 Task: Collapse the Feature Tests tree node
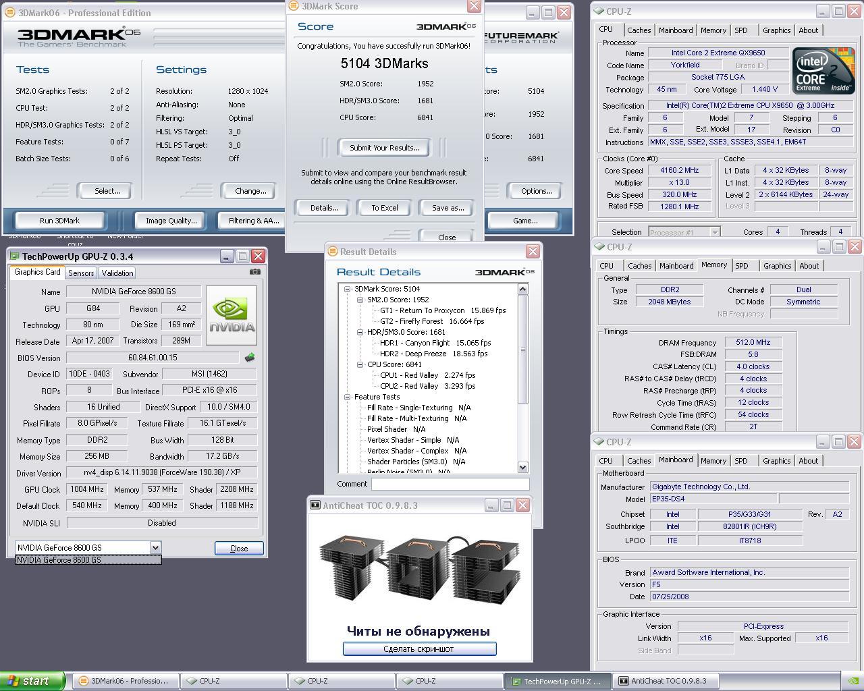(347, 397)
